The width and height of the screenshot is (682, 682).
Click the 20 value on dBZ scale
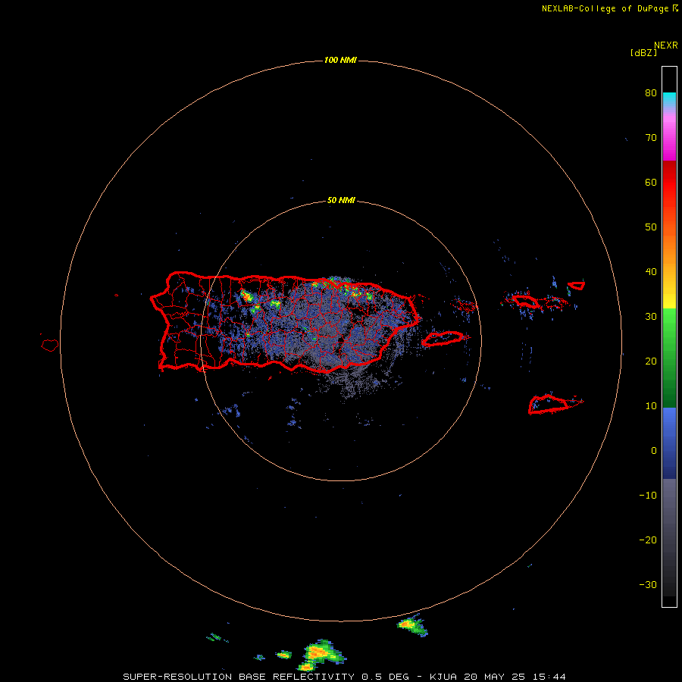pos(651,361)
